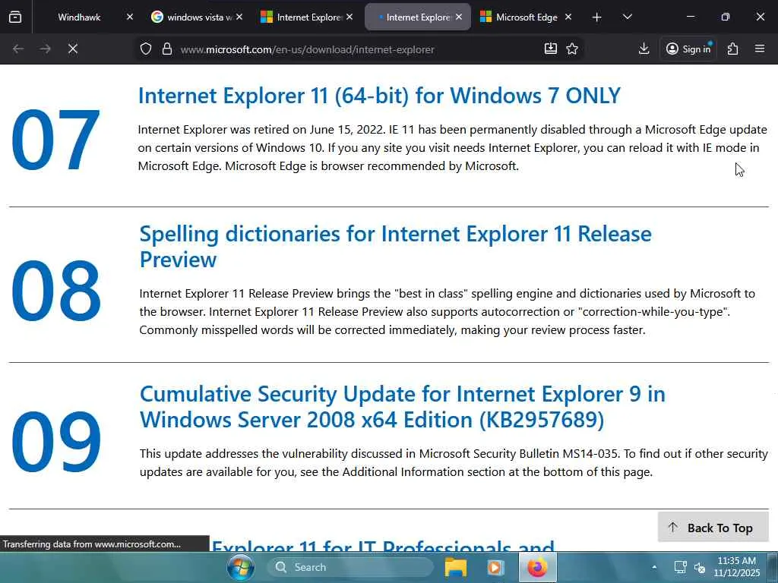This screenshot has width=778, height=583.
Task: Open the Extensions puzzle icon
Action: [x=733, y=49]
